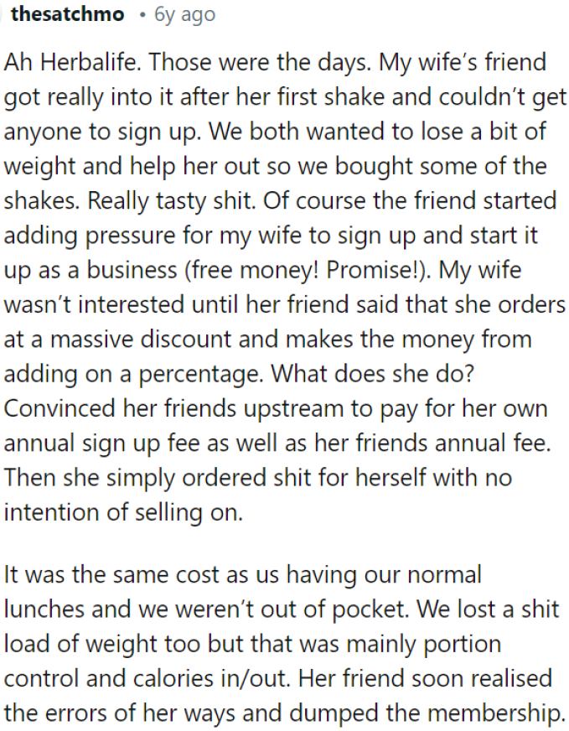Click the question 'What does she do?'
This screenshot has width=569, height=731.
(373, 373)
